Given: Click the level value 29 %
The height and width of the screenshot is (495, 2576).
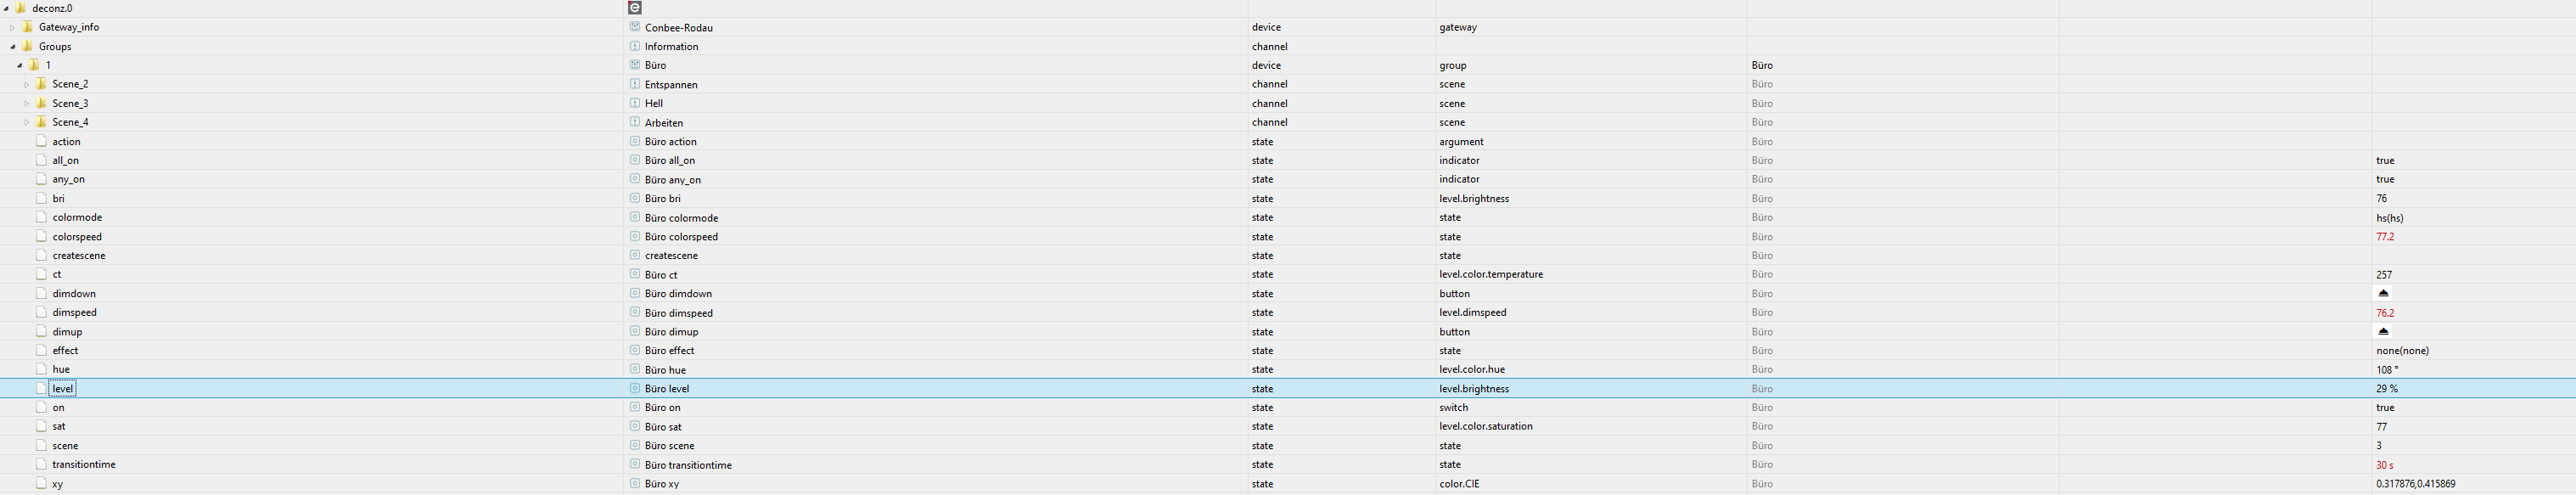Looking at the screenshot, I should click(2387, 388).
